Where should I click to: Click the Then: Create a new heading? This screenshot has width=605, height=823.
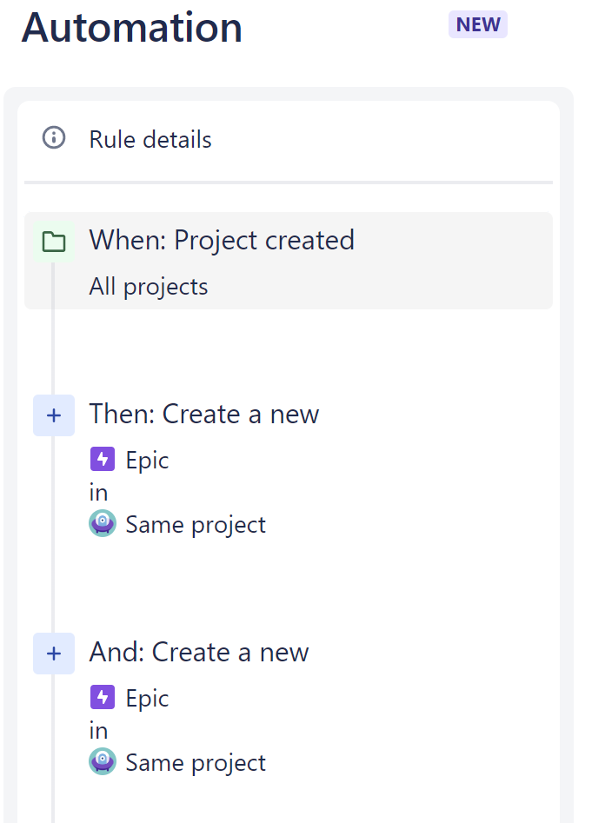point(204,415)
